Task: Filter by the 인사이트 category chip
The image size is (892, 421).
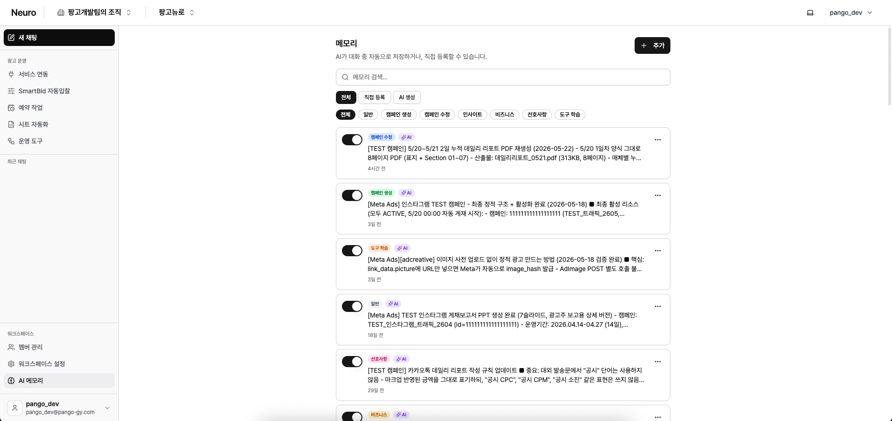Action: pyautogui.click(x=472, y=115)
